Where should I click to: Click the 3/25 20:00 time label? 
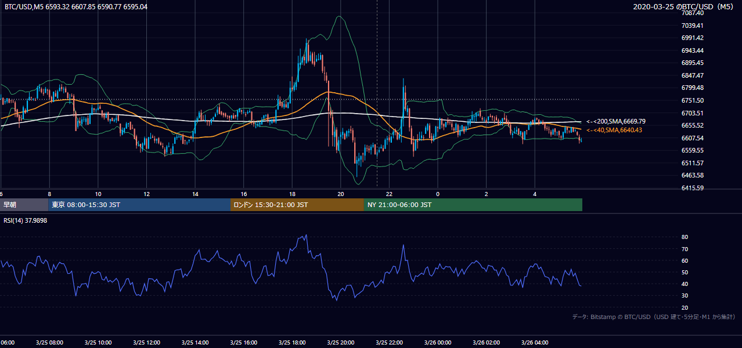[340, 342]
